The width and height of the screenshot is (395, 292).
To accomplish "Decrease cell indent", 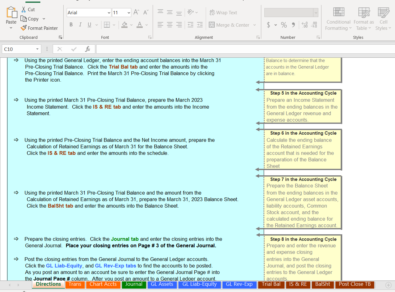I will coord(191,25).
